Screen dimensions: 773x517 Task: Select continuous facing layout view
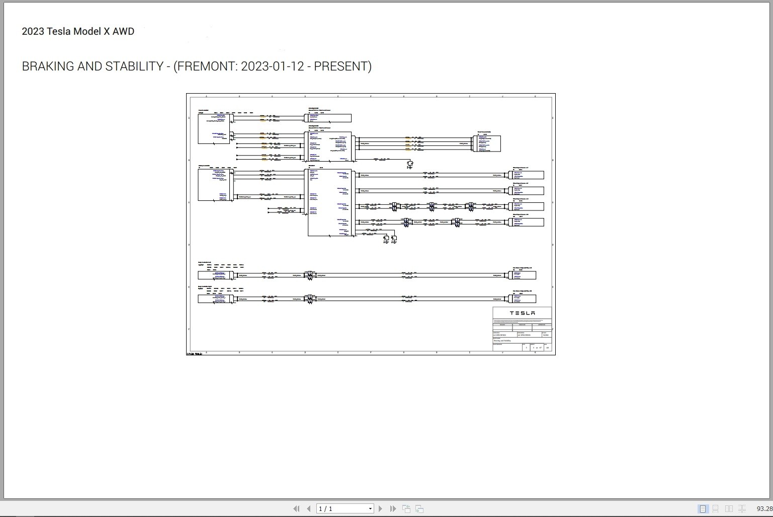click(742, 509)
